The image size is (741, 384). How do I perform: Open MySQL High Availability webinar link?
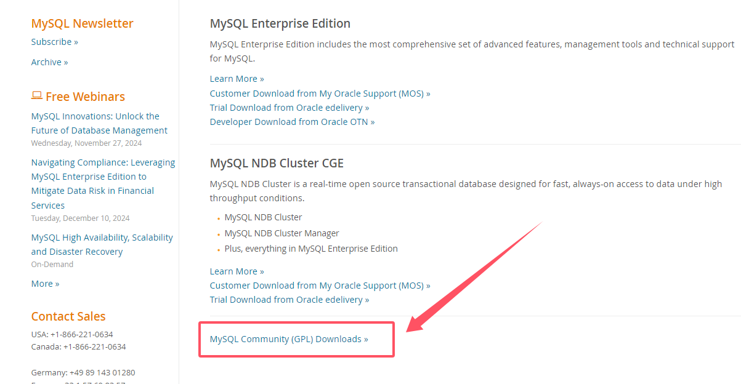pos(102,244)
